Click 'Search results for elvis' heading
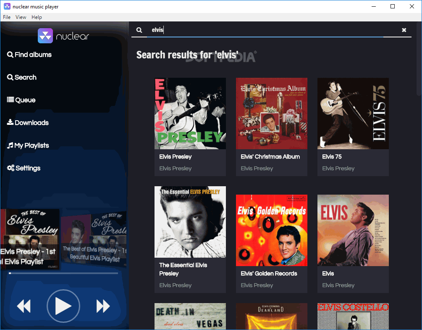The image size is (422, 330). click(187, 55)
